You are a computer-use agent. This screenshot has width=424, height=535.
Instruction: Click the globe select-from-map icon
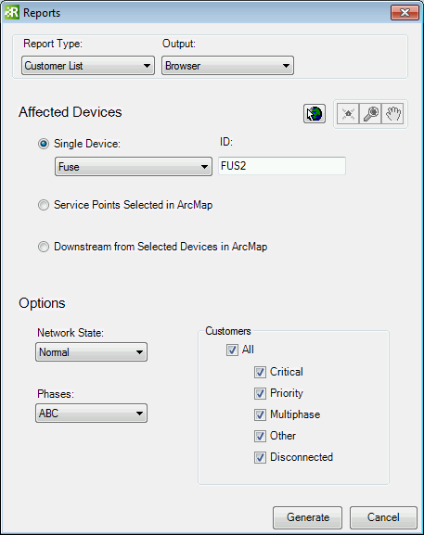[315, 114]
